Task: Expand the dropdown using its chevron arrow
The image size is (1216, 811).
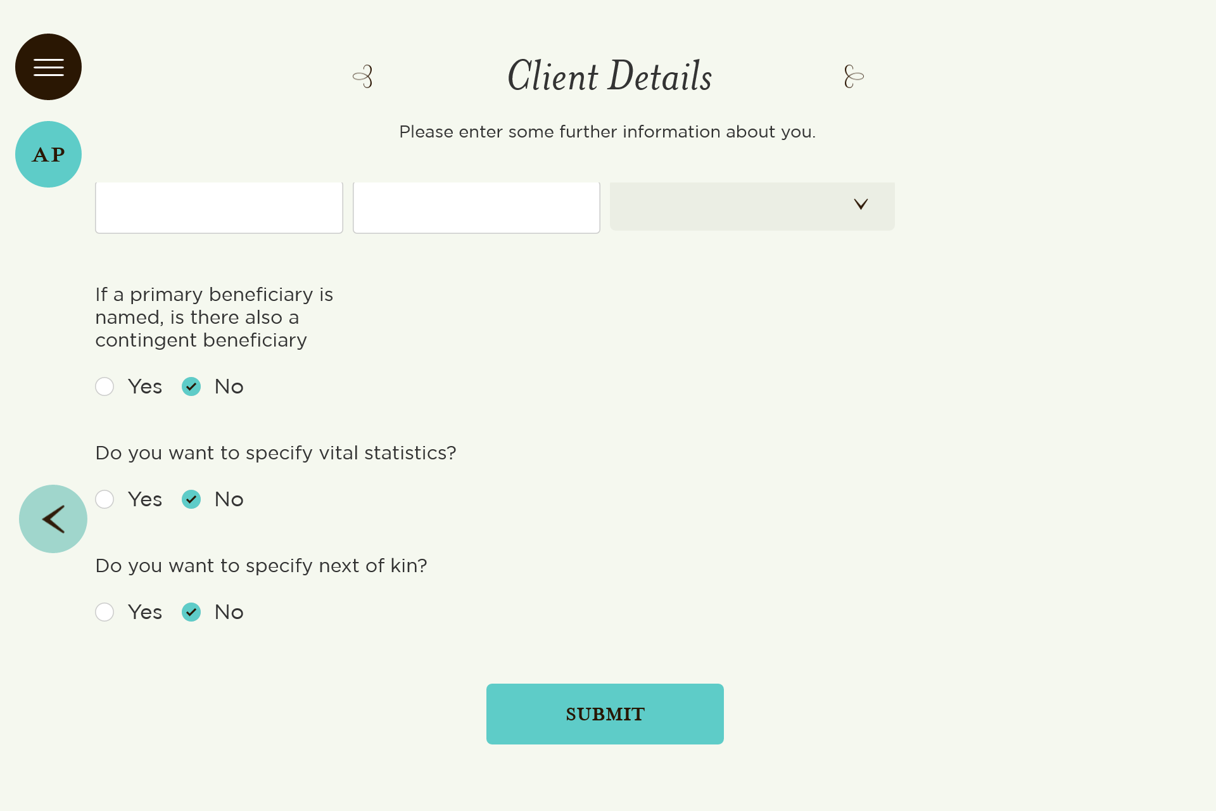Action: [x=861, y=204]
